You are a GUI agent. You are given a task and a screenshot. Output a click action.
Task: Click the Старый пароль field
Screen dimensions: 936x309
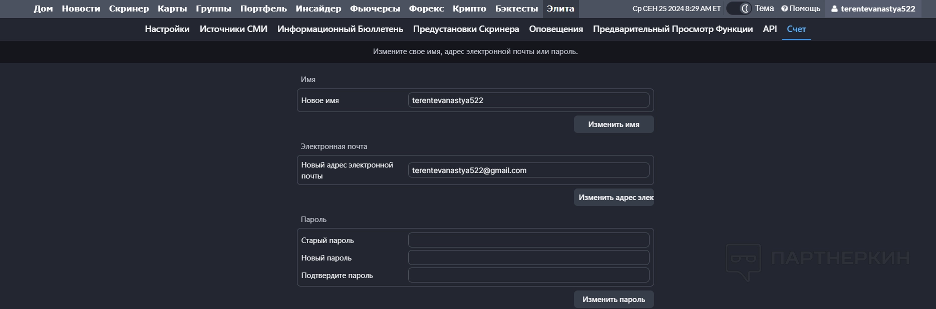tap(528, 240)
